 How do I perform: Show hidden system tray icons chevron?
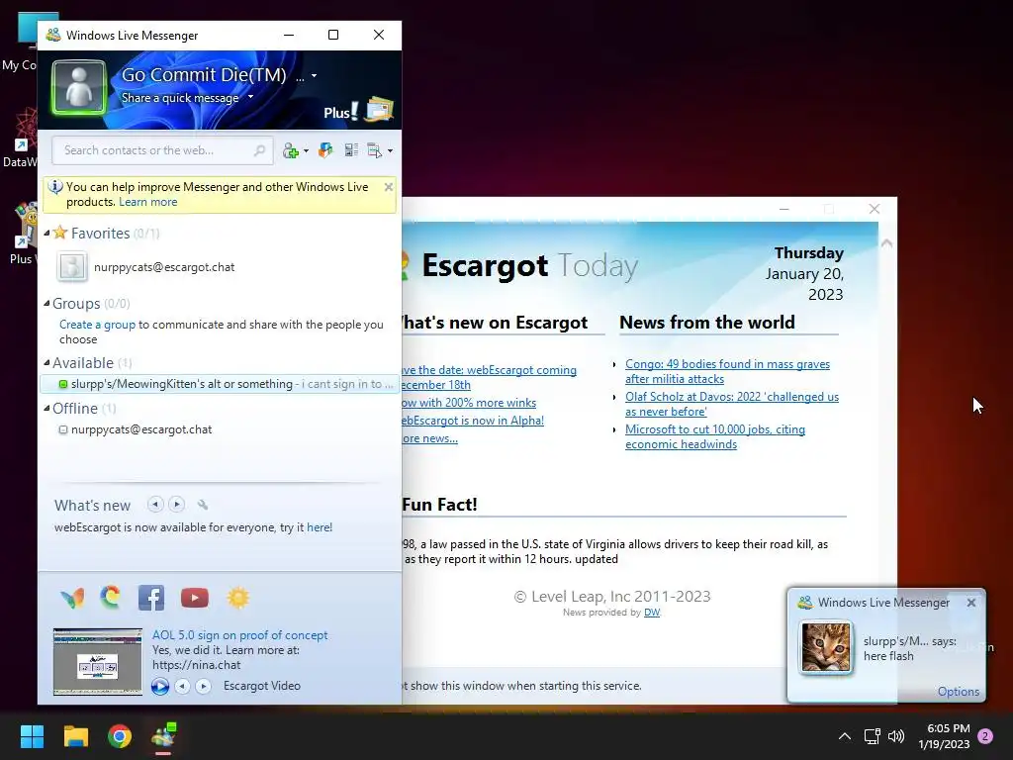[845, 736]
